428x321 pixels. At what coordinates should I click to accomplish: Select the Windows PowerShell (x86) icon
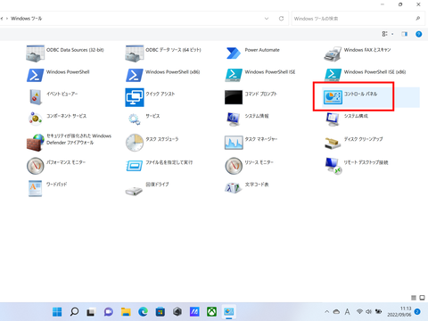[135, 75]
